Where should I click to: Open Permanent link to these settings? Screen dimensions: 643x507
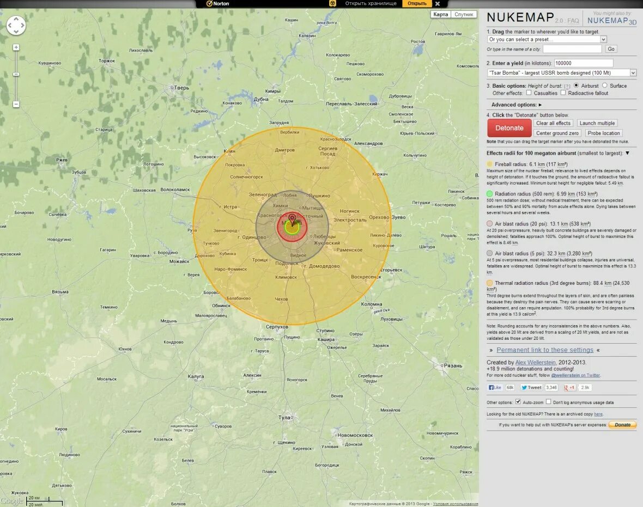point(544,350)
